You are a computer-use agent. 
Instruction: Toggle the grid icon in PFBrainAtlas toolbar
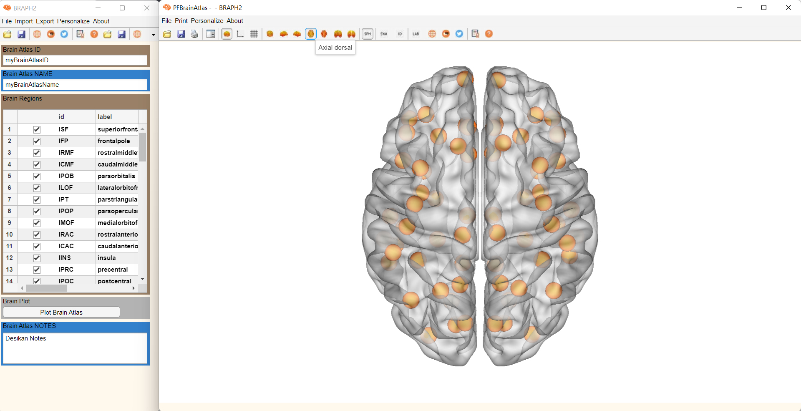point(254,34)
